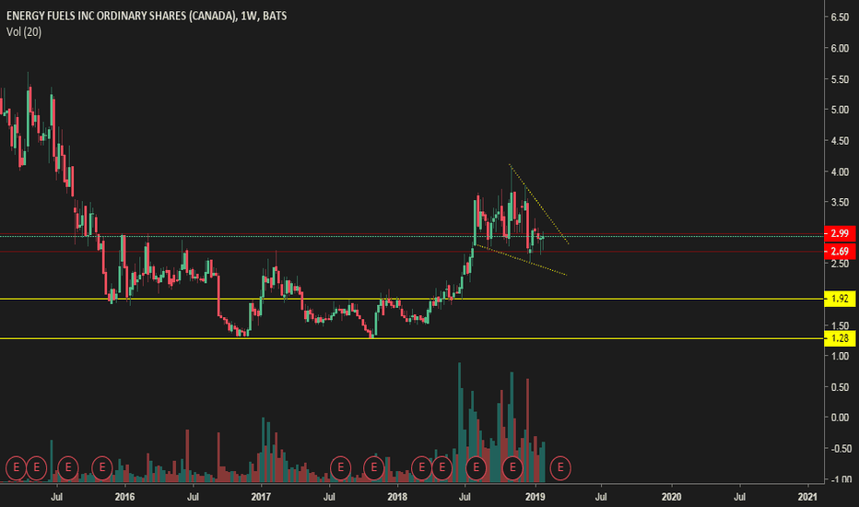Viewport: 859px width, 507px height.
Task: Click the earnings E marker just right of Jul 2017
Action: (x=341, y=467)
